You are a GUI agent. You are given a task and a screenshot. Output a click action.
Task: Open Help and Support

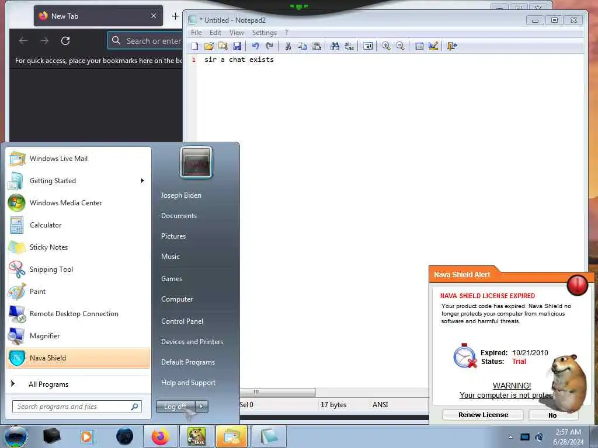click(x=189, y=383)
